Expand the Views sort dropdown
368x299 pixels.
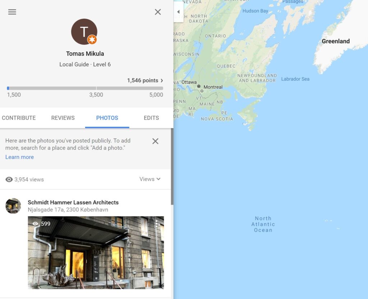pos(150,179)
